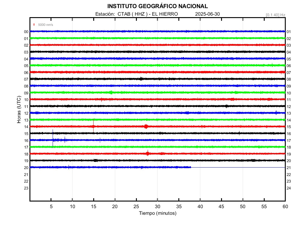
Task: Click the flat blue line after the 20h data ends
Action: coord(238,167)
